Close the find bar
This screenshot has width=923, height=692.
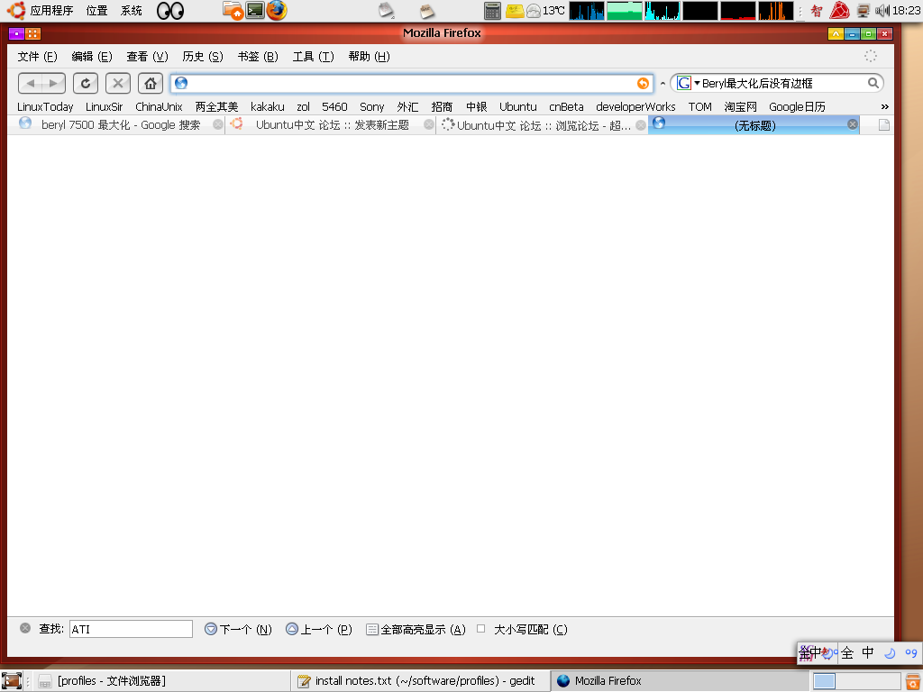pos(25,628)
